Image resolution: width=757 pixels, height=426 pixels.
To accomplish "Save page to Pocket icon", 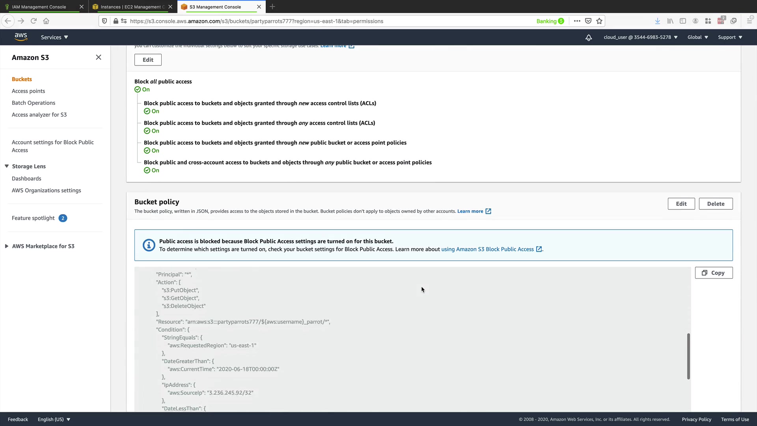I will point(588,21).
